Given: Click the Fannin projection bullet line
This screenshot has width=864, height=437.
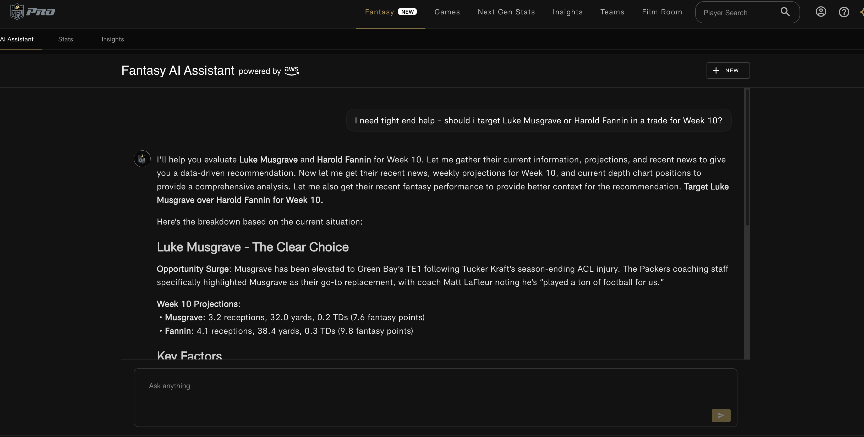Looking at the screenshot, I should pyautogui.click(x=286, y=331).
